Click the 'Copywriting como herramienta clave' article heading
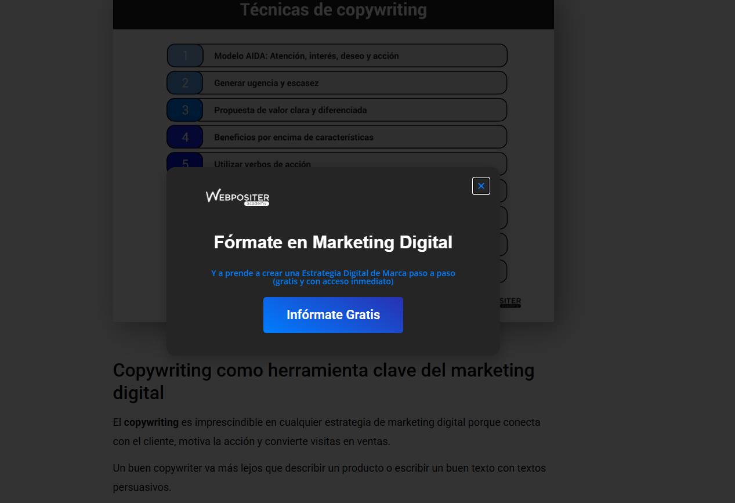The width and height of the screenshot is (735, 503). [x=323, y=381]
